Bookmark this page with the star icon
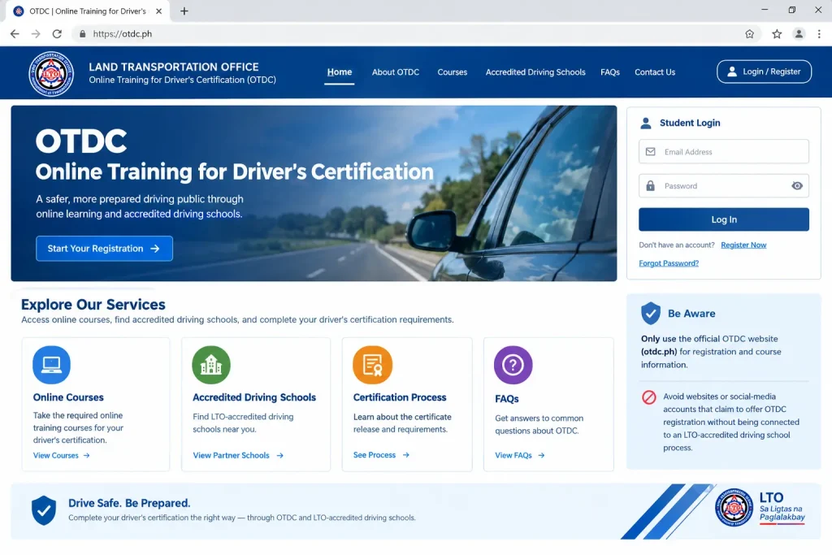The height and width of the screenshot is (555, 832). [x=777, y=34]
